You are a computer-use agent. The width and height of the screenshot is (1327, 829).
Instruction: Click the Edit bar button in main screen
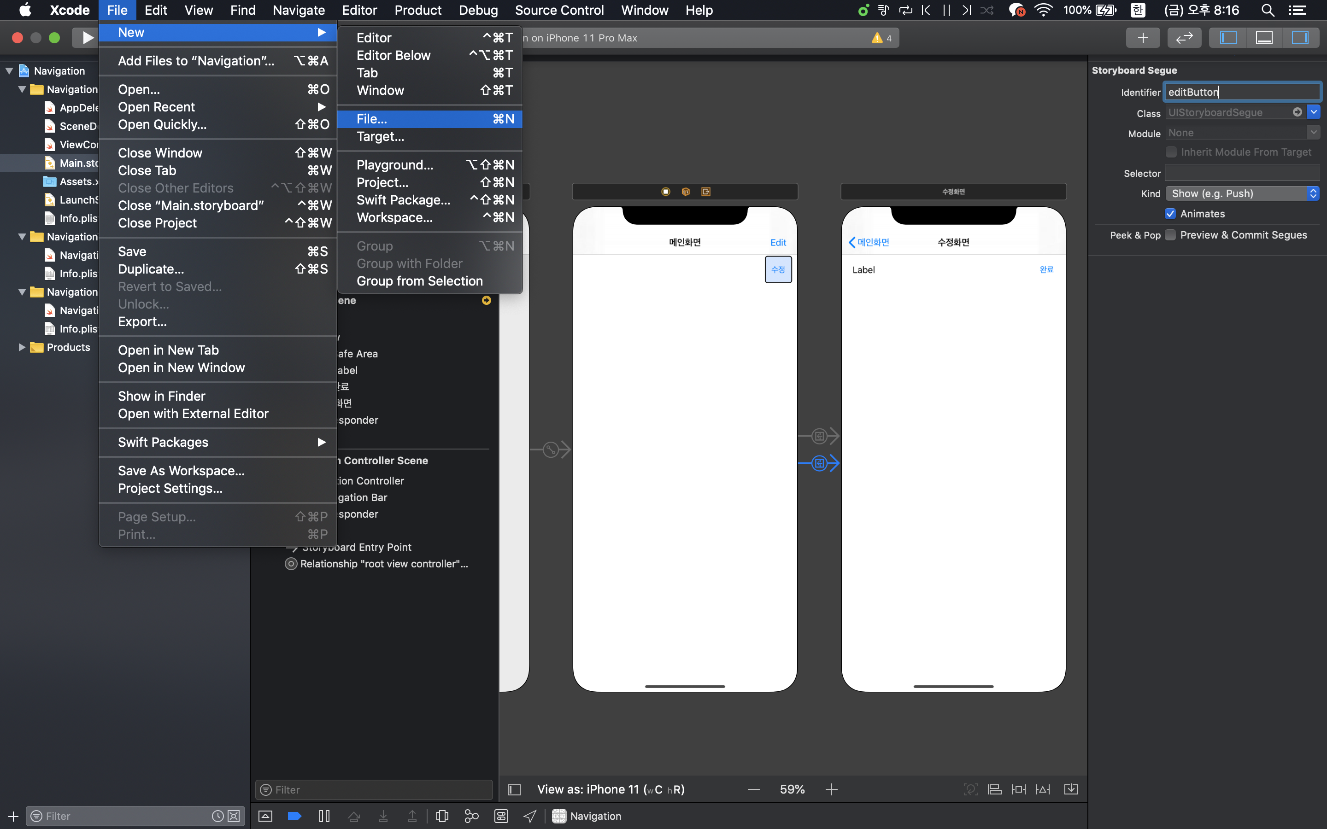pos(778,242)
